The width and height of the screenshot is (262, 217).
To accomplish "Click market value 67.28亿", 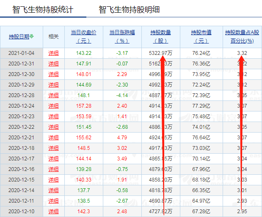I will coord(201,212).
